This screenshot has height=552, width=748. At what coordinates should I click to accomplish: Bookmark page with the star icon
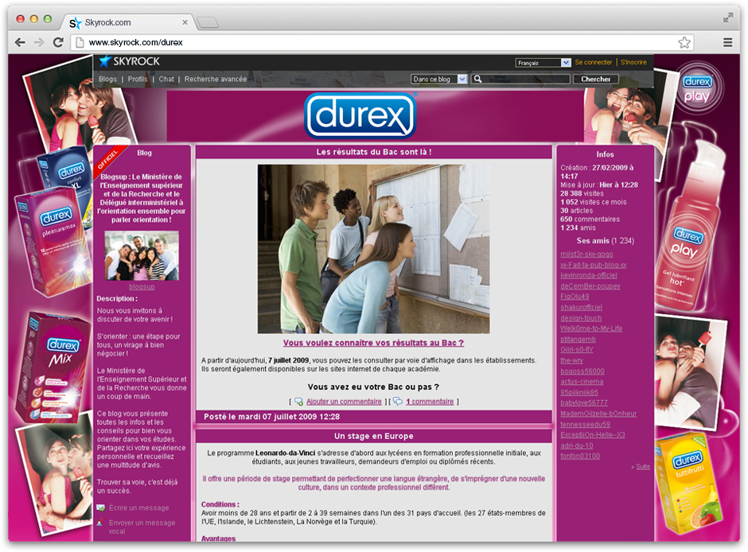pyautogui.click(x=684, y=42)
